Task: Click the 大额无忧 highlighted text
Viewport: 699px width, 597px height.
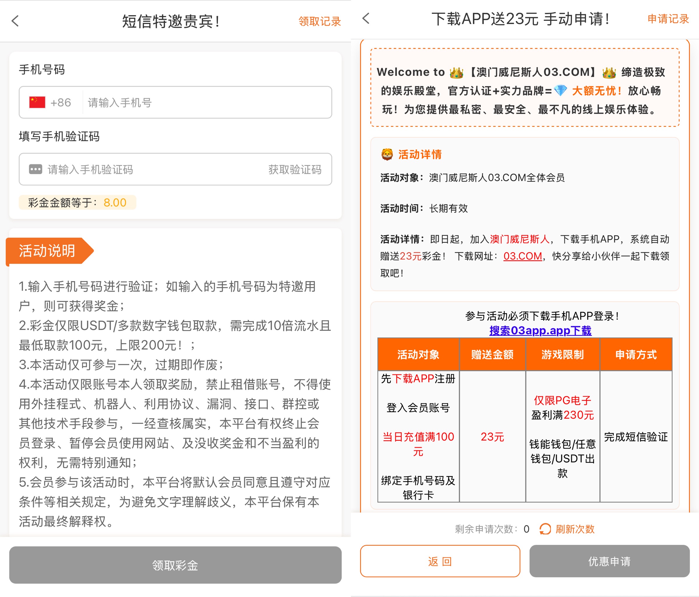Action: [x=597, y=91]
